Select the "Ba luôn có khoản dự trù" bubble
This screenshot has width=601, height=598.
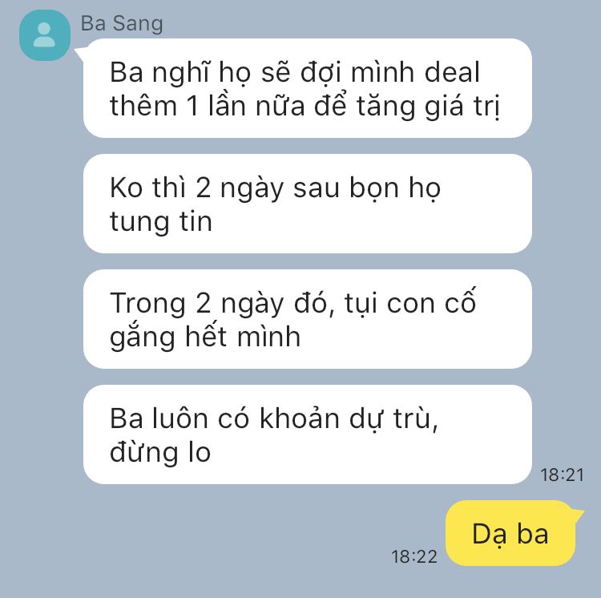(308, 434)
